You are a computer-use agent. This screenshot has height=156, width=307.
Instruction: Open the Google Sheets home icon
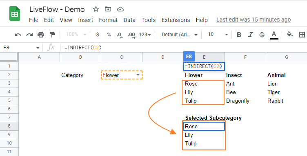[15, 13]
